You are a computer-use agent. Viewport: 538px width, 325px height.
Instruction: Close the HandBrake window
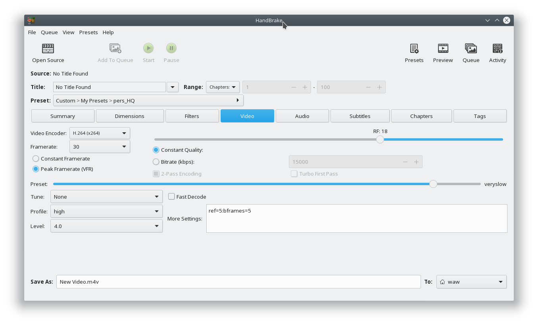(507, 20)
